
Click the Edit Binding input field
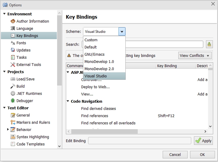[140, 141]
